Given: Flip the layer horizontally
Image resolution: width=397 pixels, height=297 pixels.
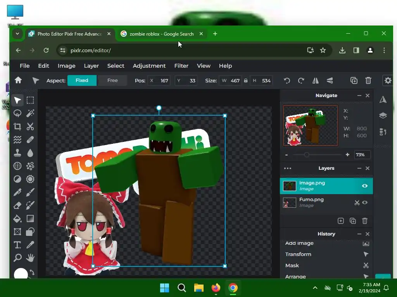Looking at the screenshot, I should pyautogui.click(x=316, y=80).
